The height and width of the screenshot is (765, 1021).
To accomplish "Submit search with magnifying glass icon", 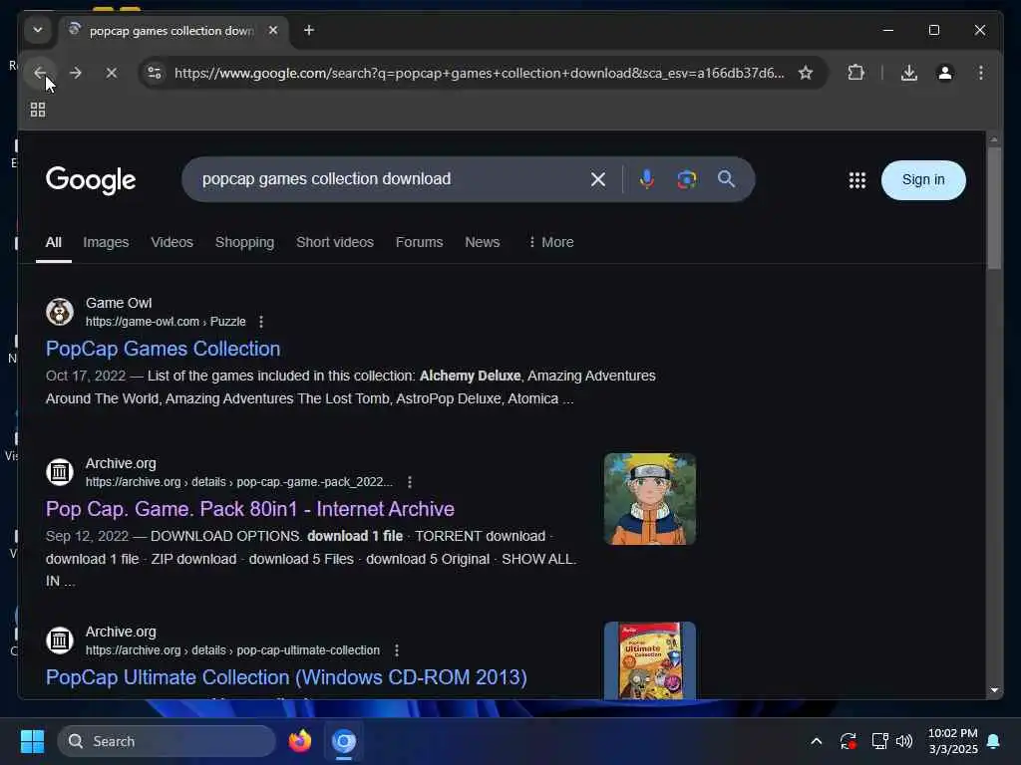I will 726,179.
